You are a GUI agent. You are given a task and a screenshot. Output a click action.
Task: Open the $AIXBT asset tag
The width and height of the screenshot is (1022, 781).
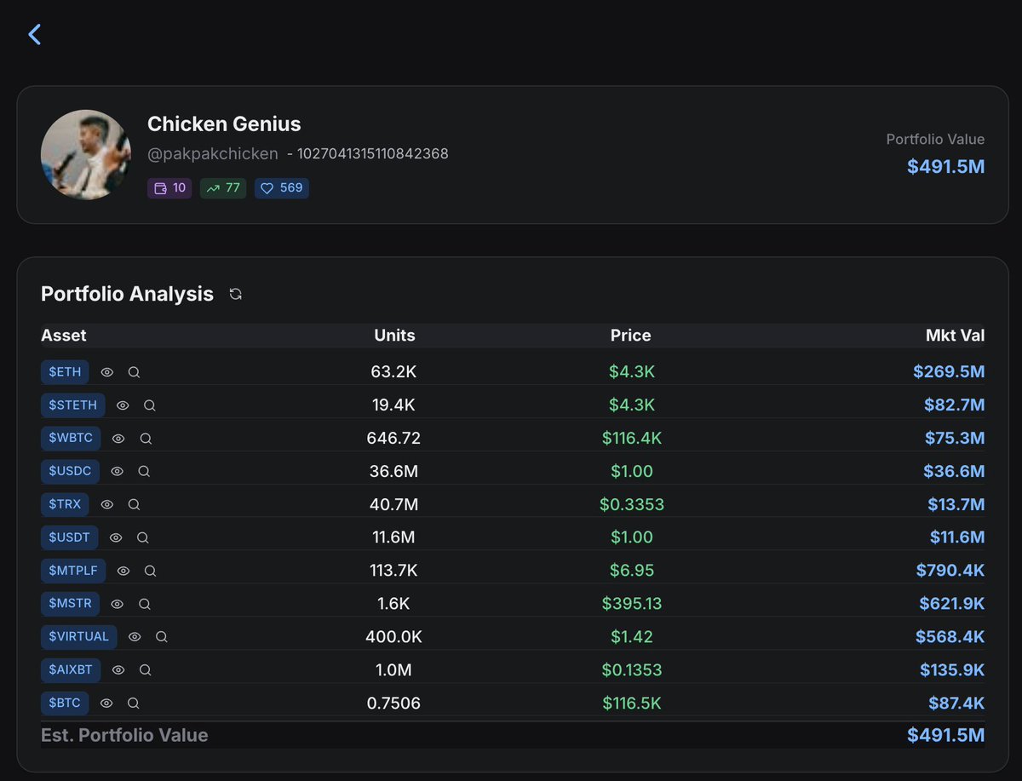pos(71,670)
